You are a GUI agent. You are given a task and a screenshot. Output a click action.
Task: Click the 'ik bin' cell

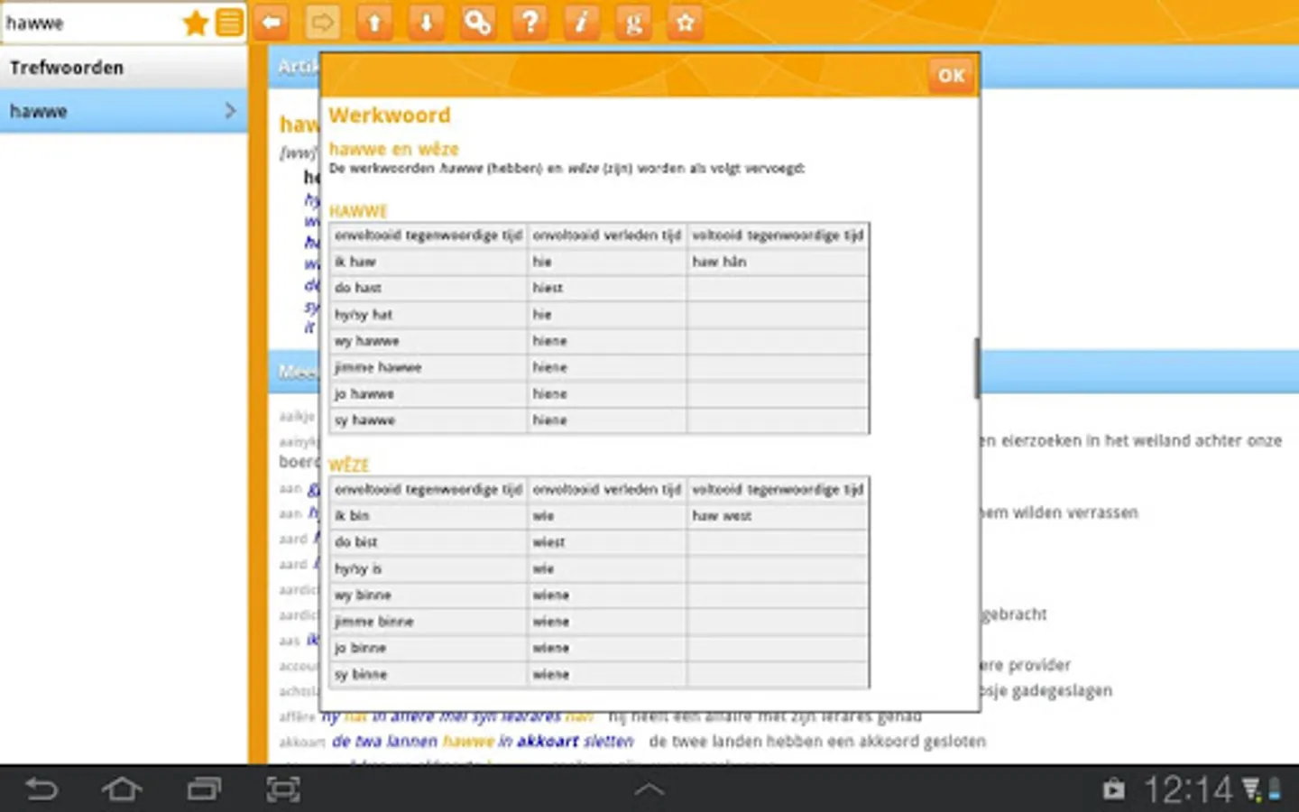[428, 516]
